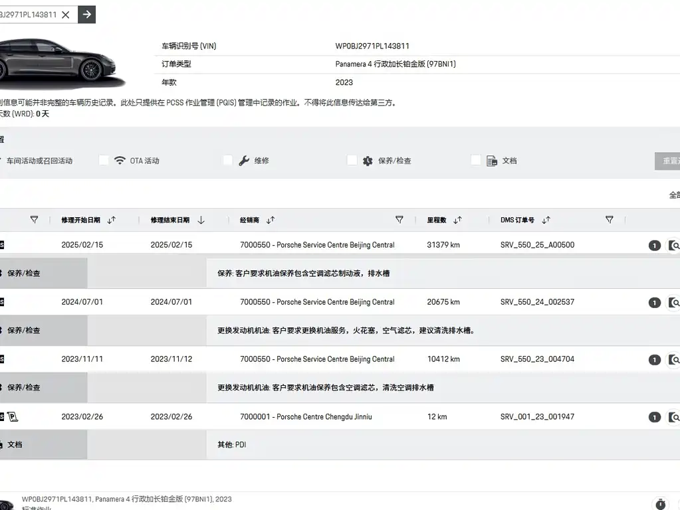Click the 修理开始日期 column header
The width and height of the screenshot is (680, 510).
(80, 220)
